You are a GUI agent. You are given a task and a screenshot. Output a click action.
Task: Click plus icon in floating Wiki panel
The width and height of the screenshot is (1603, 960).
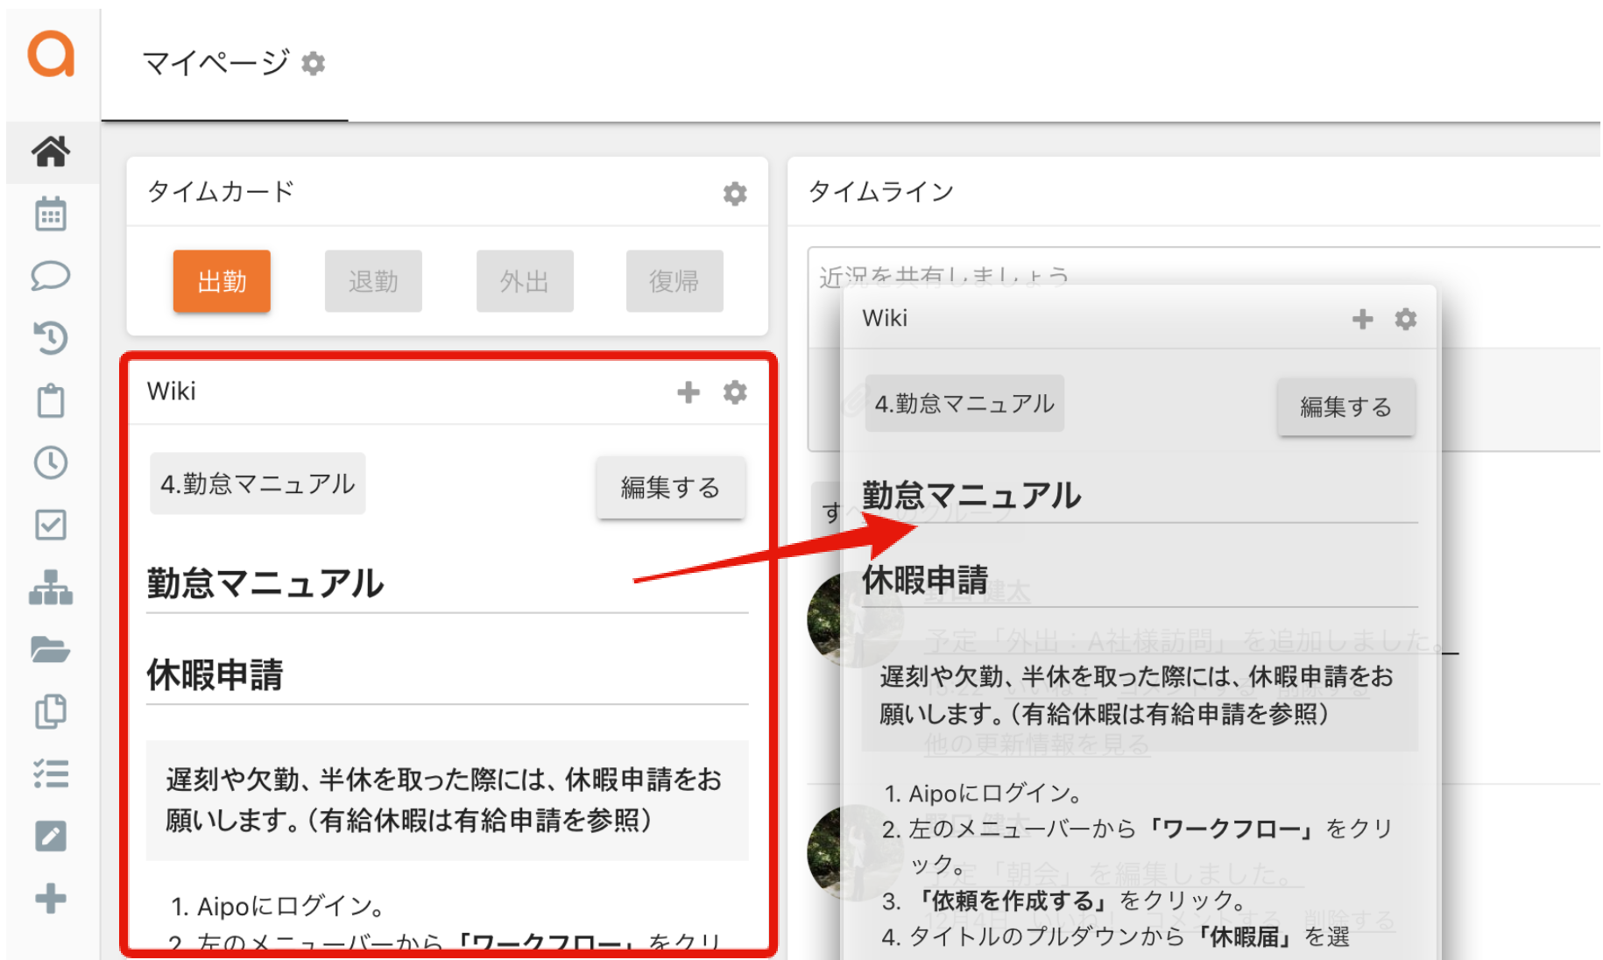click(1362, 319)
